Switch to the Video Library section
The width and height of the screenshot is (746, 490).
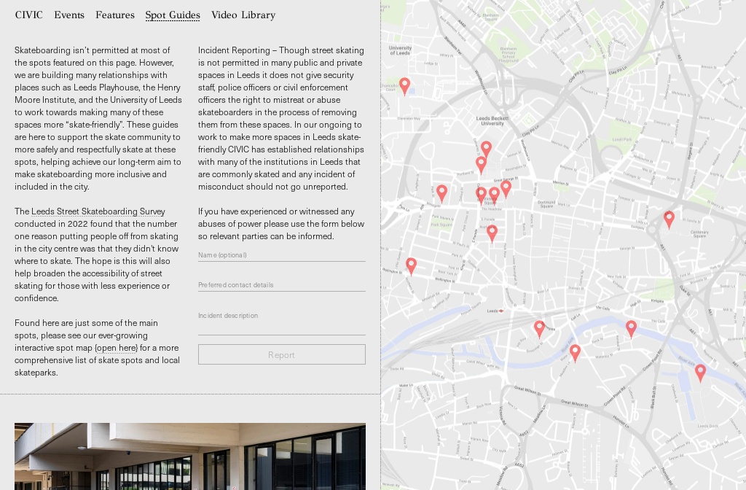[243, 15]
